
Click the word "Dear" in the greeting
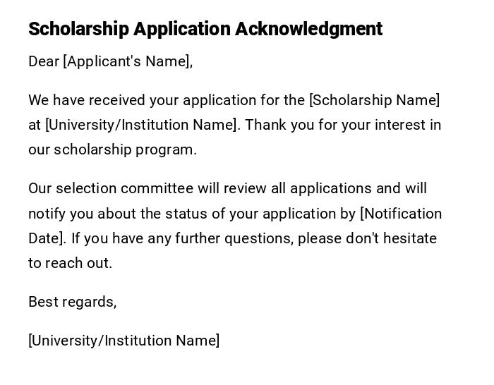tap(44, 61)
